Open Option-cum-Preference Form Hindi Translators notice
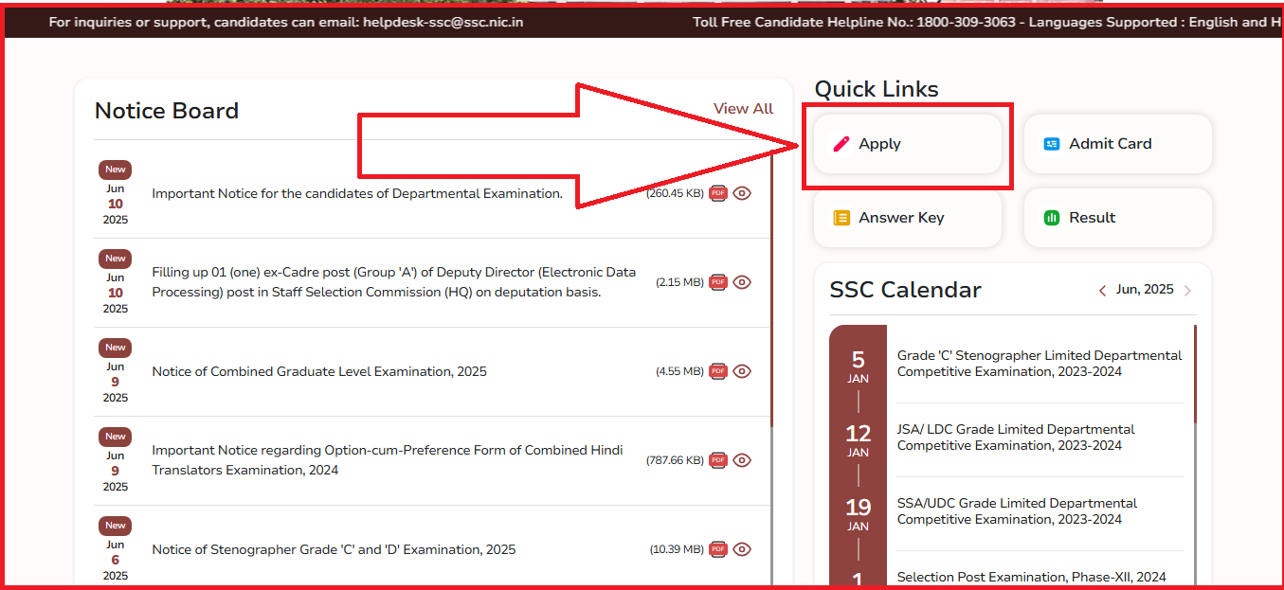1284x590 pixels. tap(388, 460)
